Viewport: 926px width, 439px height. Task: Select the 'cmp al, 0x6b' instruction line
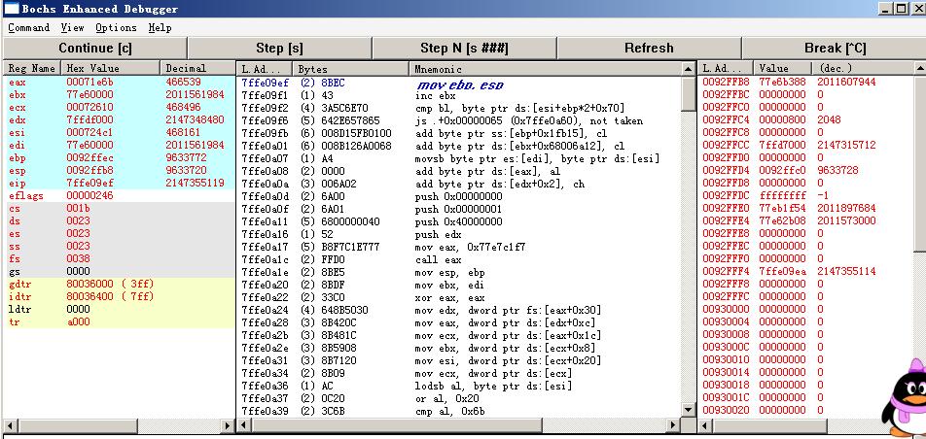459,411
